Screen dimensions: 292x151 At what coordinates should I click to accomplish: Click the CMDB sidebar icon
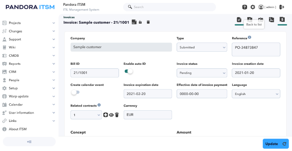point(4,56)
